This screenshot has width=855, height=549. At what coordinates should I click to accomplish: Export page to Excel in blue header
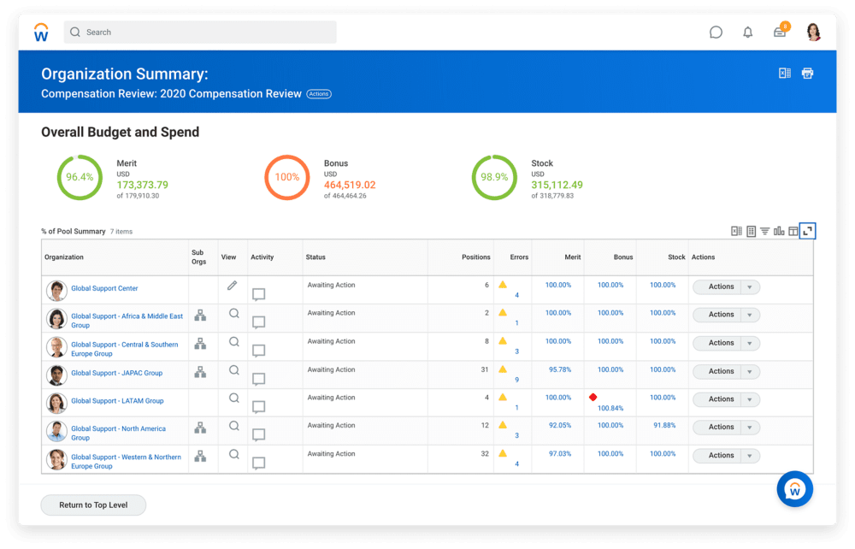point(785,74)
